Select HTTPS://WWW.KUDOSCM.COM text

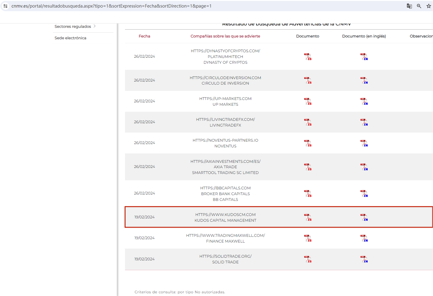tap(225, 215)
